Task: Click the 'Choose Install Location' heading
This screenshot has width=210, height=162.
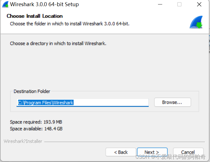Action: click(x=35, y=16)
